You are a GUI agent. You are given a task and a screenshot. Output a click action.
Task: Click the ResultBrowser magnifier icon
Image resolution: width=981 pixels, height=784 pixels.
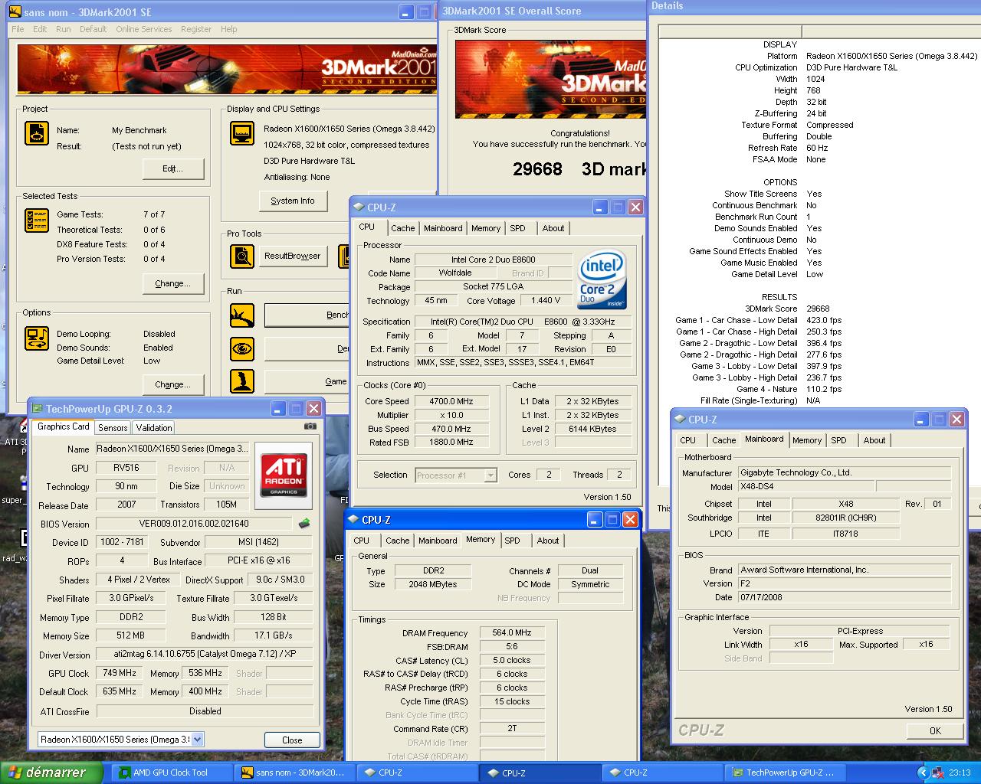pyautogui.click(x=242, y=256)
